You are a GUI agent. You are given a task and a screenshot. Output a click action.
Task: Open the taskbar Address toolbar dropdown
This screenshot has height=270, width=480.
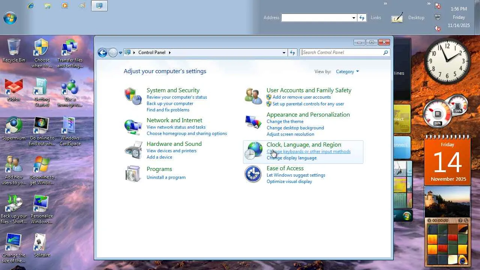[353, 18]
